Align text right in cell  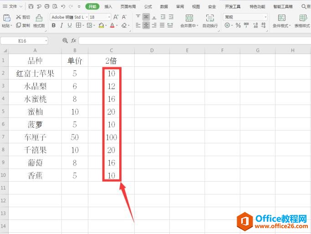(x=154, y=25)
